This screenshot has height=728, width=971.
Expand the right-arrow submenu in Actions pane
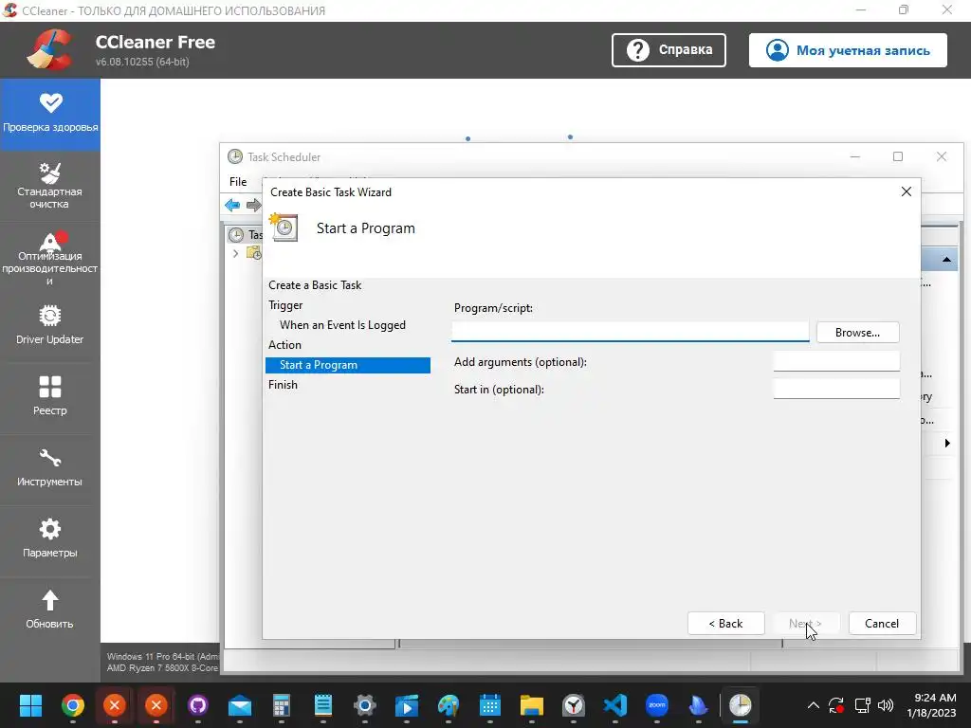tap(947, 444)
